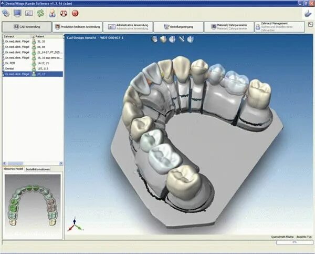Click the blue monitor icon in top toolbar
Image resolution: width=315 pixels, height=254 pixels.
[17, 13]
